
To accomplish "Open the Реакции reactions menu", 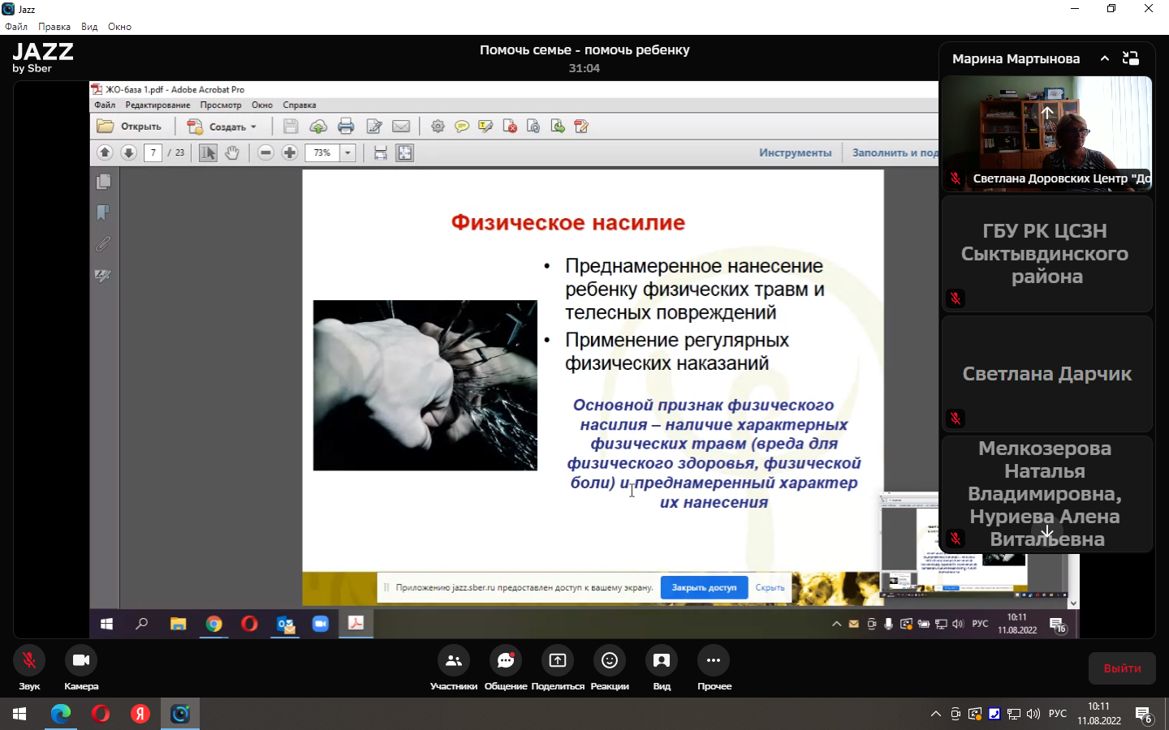I will [610, 661].
